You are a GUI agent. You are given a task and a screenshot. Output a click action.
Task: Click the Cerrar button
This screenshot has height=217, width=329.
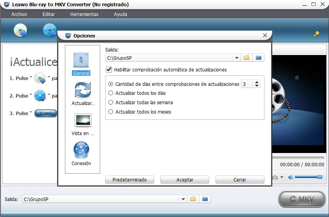[x=240, y=180]
